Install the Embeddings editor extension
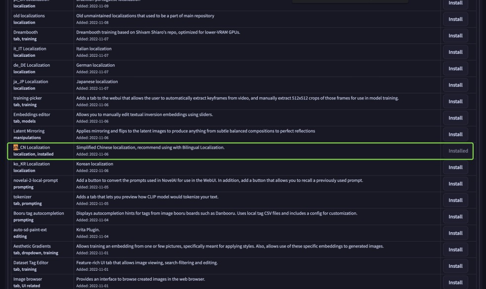This screenshot has width=486, height=289. click(x=455, y=118)
